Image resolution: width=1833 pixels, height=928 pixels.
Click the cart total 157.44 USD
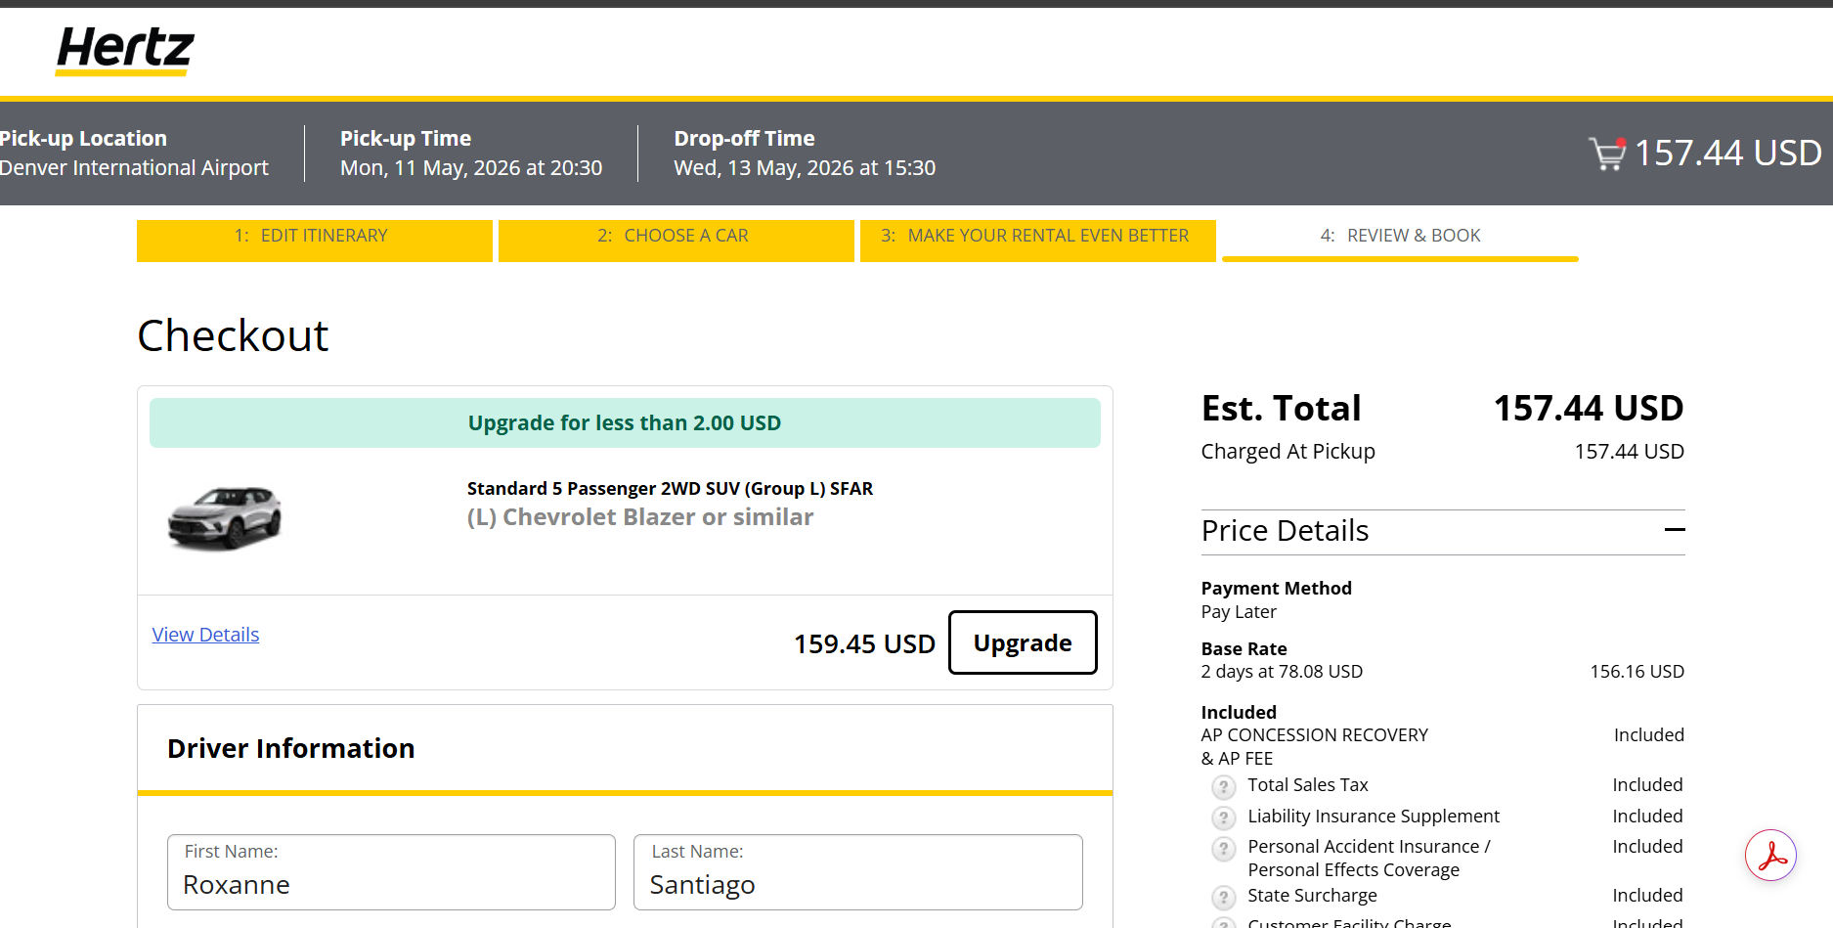(1728, 154)
